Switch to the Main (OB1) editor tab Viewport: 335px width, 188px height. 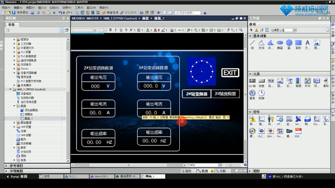(102, 177)
